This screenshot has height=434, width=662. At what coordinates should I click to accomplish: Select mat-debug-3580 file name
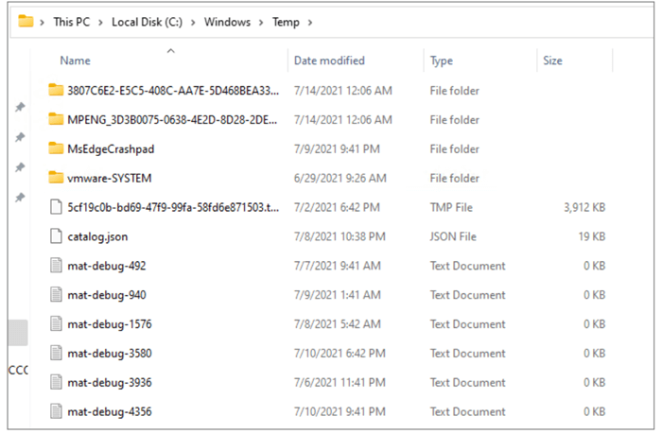pyautogui.click(x=110, y=354)
